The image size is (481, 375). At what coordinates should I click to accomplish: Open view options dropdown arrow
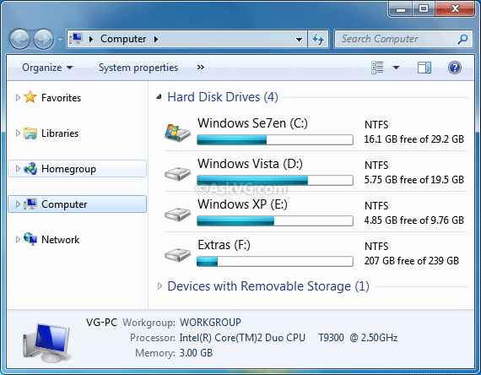[x=396, y=68]
